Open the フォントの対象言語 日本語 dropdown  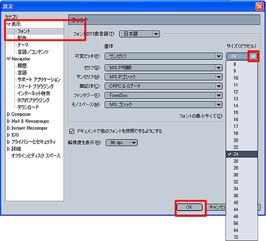pos(140,34)
